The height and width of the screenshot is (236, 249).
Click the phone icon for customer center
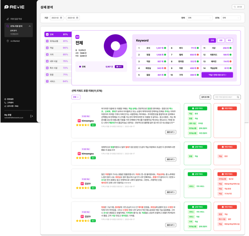click(5, 103)
